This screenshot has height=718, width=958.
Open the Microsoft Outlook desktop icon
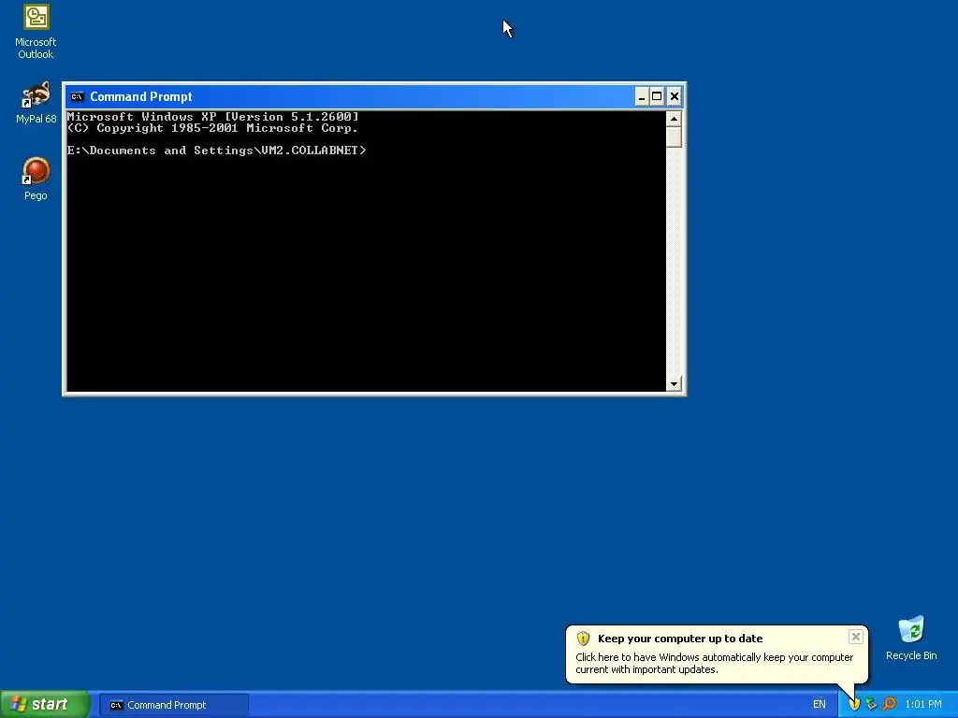coord(36,32)
